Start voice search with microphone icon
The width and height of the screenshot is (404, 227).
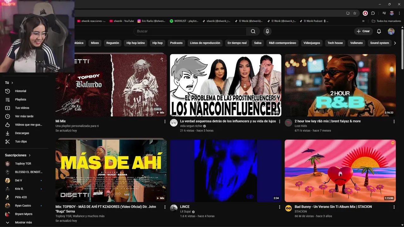267,31
